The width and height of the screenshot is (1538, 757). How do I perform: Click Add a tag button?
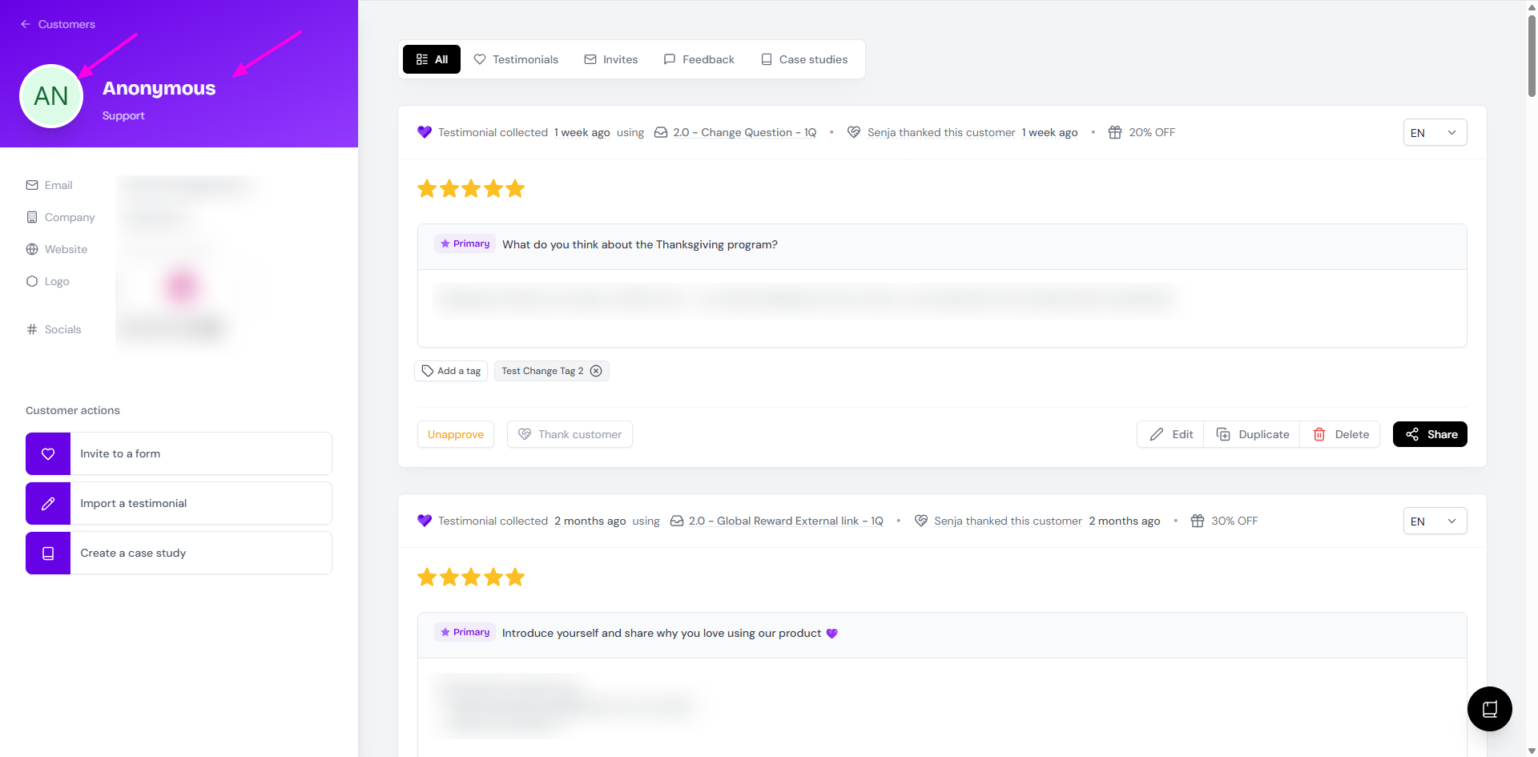tap(451, 371)
